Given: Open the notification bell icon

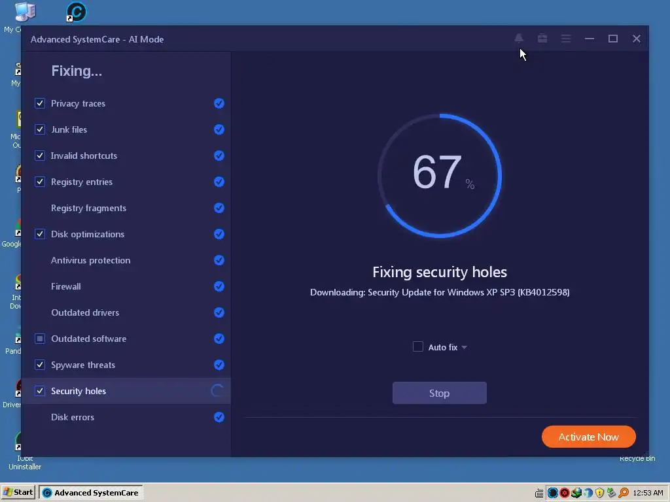Looking at the screenshot, I should click(519, 39).
